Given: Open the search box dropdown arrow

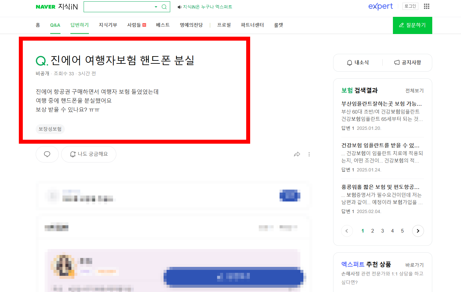Looking at the screenshot, I should coord(156,7).
